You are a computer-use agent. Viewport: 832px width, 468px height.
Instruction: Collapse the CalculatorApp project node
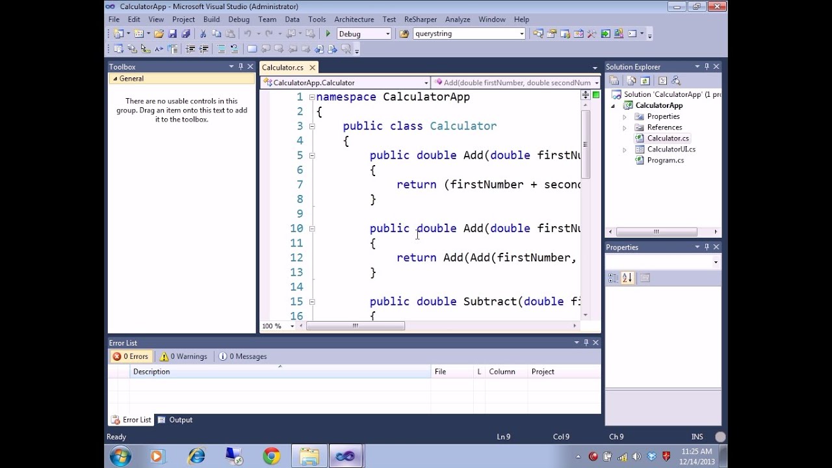click(x=613, y=106)
